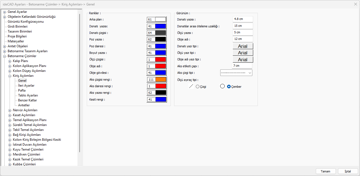Select Pafta under Kiriş Açılımları
This screenshot has width=360, height=176.
coord(22,90)
